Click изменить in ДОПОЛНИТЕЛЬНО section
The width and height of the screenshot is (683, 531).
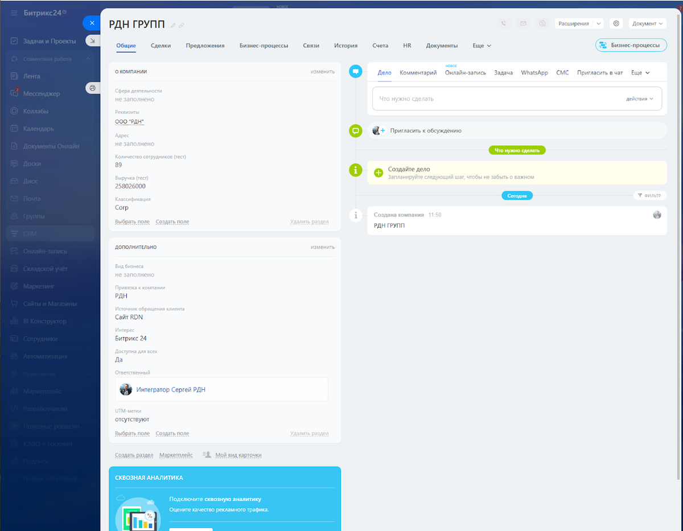323,247
